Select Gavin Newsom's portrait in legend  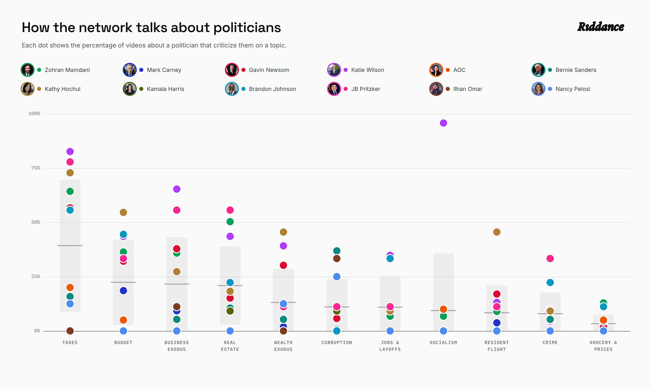click(x=232, y=70)
